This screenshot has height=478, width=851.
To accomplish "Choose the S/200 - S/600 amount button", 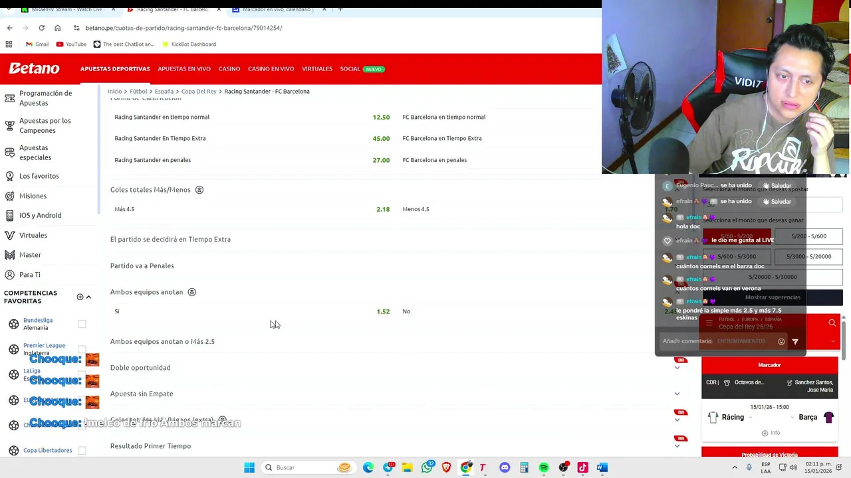I will (808, 236).
